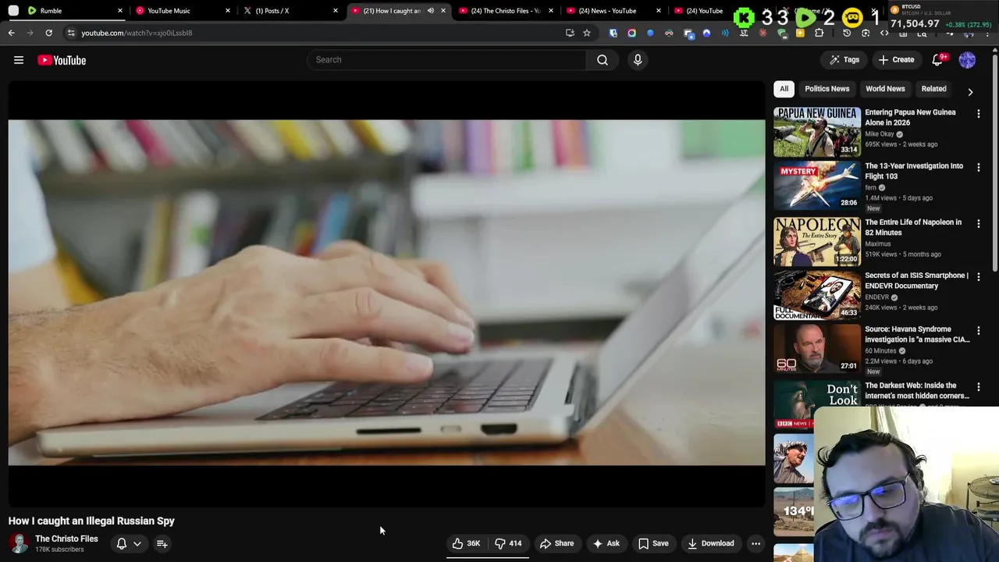Image resolution: width=999 pixels, height=562 pixels.
Task: Go back in browser history
Action: click(12, 33)
